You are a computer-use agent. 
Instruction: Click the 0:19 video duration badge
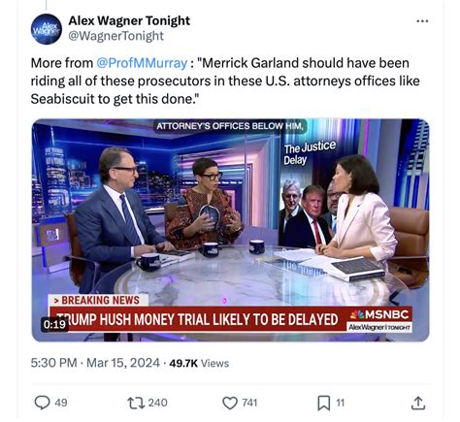click(x=54, y=324)
